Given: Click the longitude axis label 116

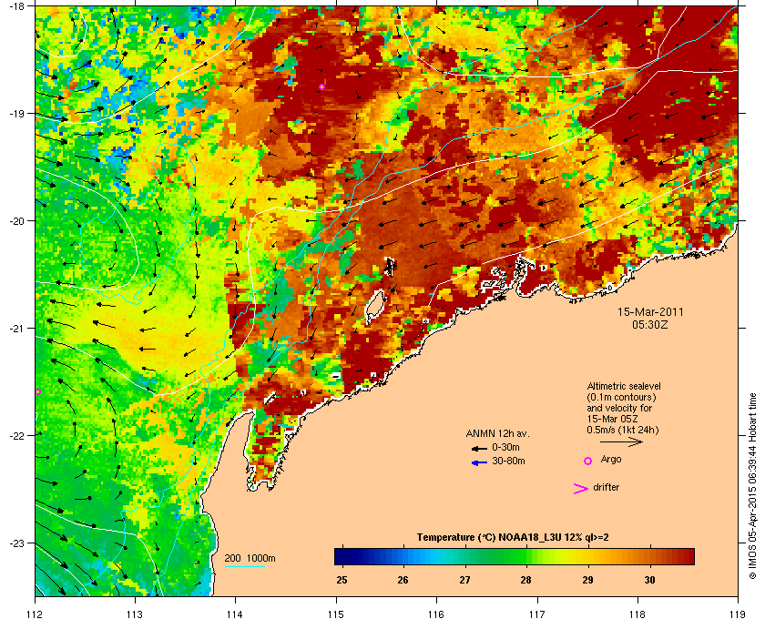Looking at the screenshot, I should coord(436,614).
